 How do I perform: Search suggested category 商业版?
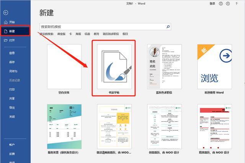[61, 34]
